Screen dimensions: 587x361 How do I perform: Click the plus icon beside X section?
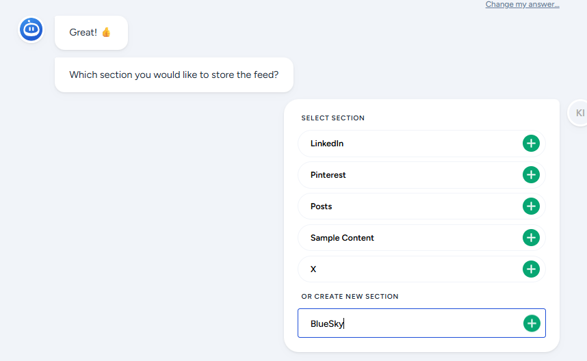[531, 269]
